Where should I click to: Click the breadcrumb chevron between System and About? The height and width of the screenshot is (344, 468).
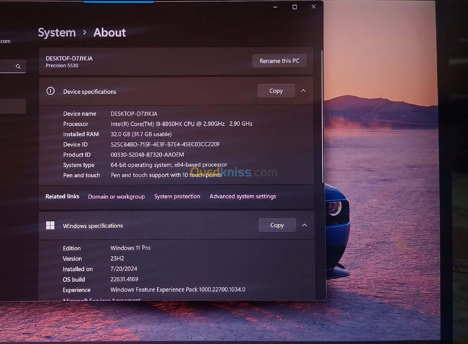pyautogui.click(x=85, y=32)
